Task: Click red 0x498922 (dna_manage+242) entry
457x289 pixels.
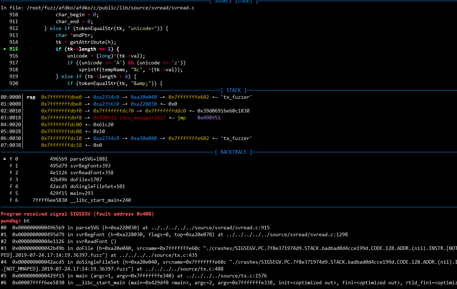Action: click(x=129, y=118)
